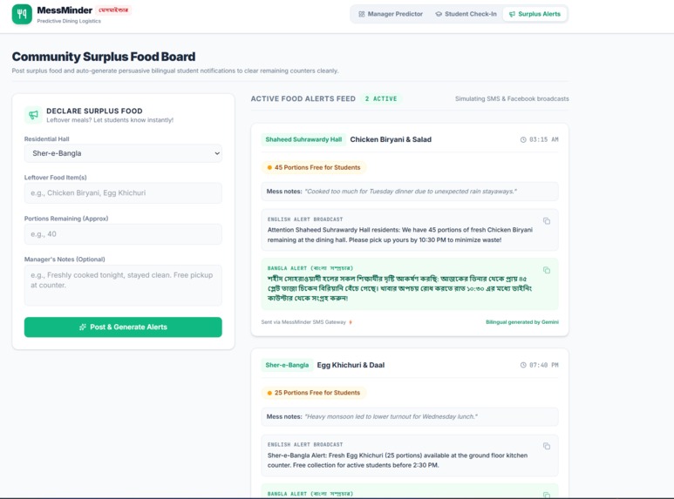Click the 25 Portions Free for Students badge
Viewport: 674px width, 499px height.
(313, 393)
